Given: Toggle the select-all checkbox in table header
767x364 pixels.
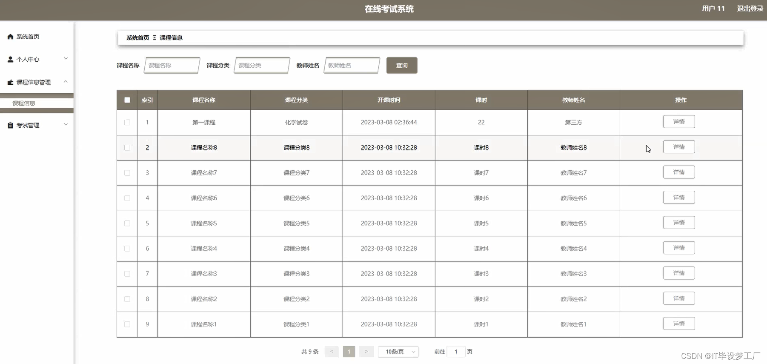Looking at the screenshot, I should (x=127, y=100).
